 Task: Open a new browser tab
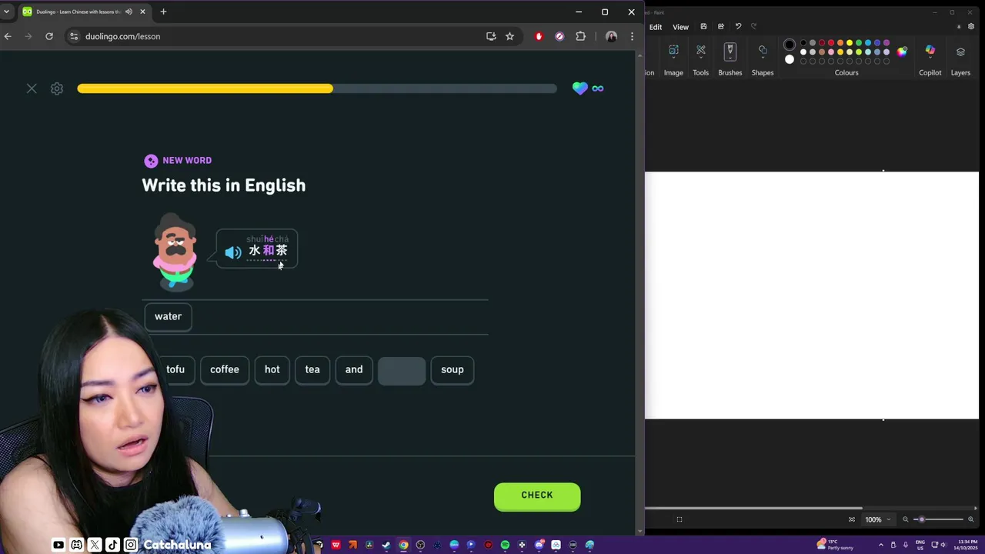pos(163,12)
